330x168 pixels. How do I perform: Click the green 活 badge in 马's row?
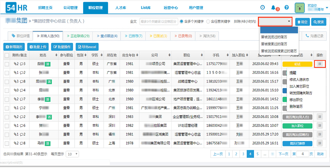coord(48,144)
